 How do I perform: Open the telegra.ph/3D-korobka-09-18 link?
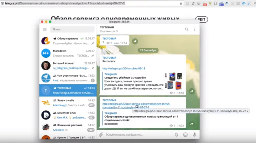tap(124, 68)
